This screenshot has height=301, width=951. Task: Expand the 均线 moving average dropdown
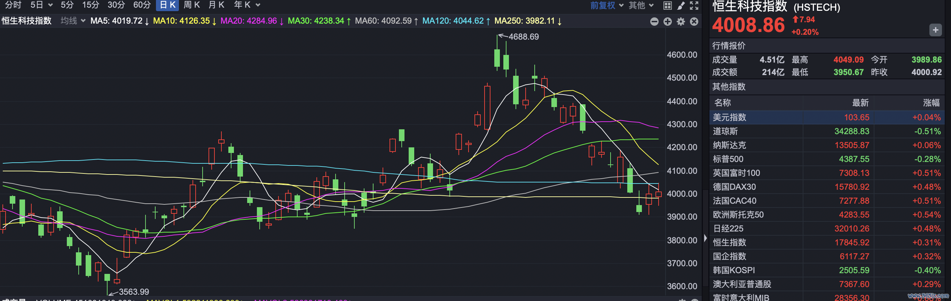pyautogui.click(x=73, y=21)
